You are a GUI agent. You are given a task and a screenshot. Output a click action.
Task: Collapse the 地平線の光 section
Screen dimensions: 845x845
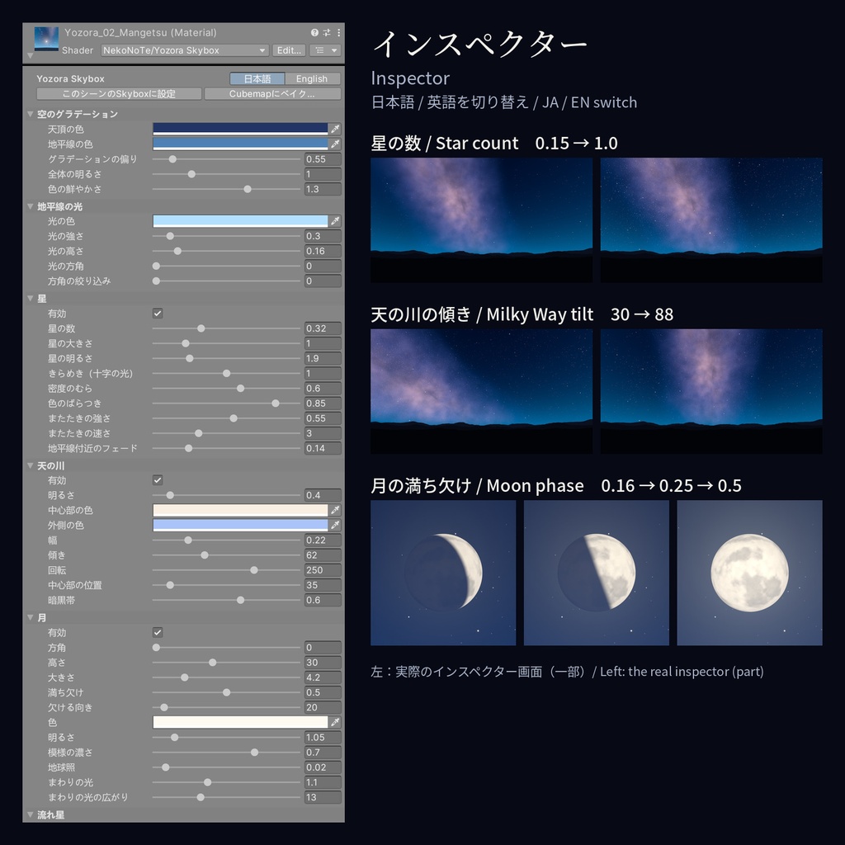pos(31,206)
